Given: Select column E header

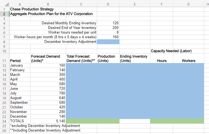Looking at the screenshot, I should [x=135, y=4].
